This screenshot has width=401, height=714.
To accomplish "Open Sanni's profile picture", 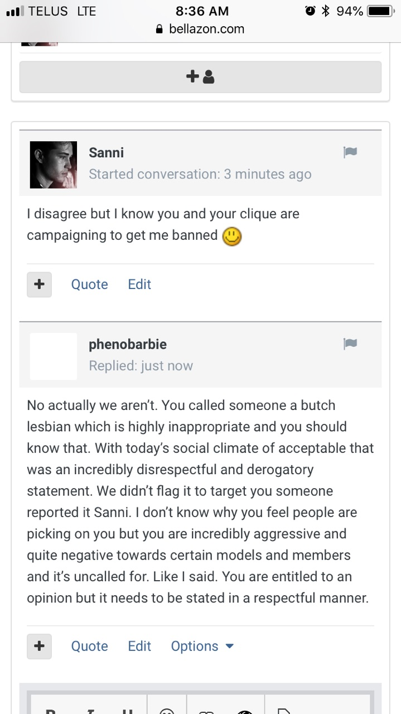I will [53, 165].
